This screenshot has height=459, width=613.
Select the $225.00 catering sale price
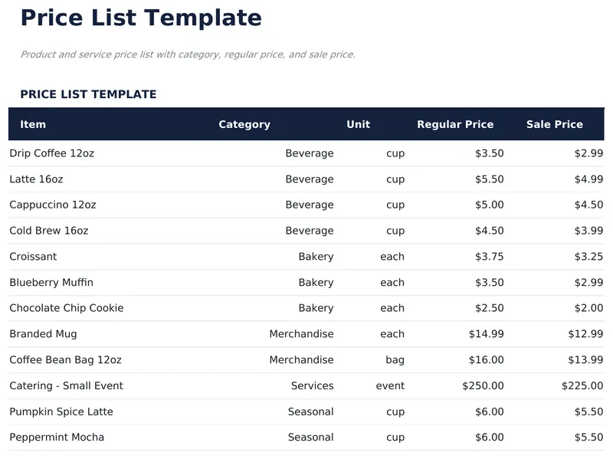point(582,385)
